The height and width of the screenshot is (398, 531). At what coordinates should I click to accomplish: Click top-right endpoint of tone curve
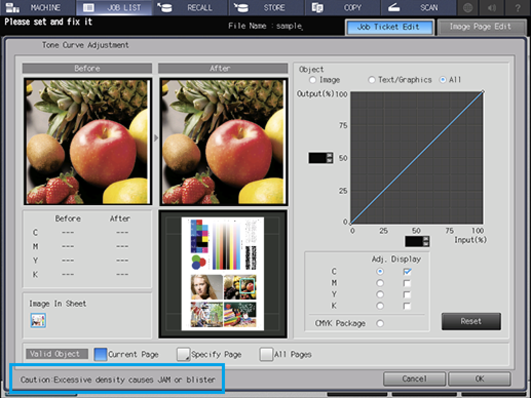[482, 92]
